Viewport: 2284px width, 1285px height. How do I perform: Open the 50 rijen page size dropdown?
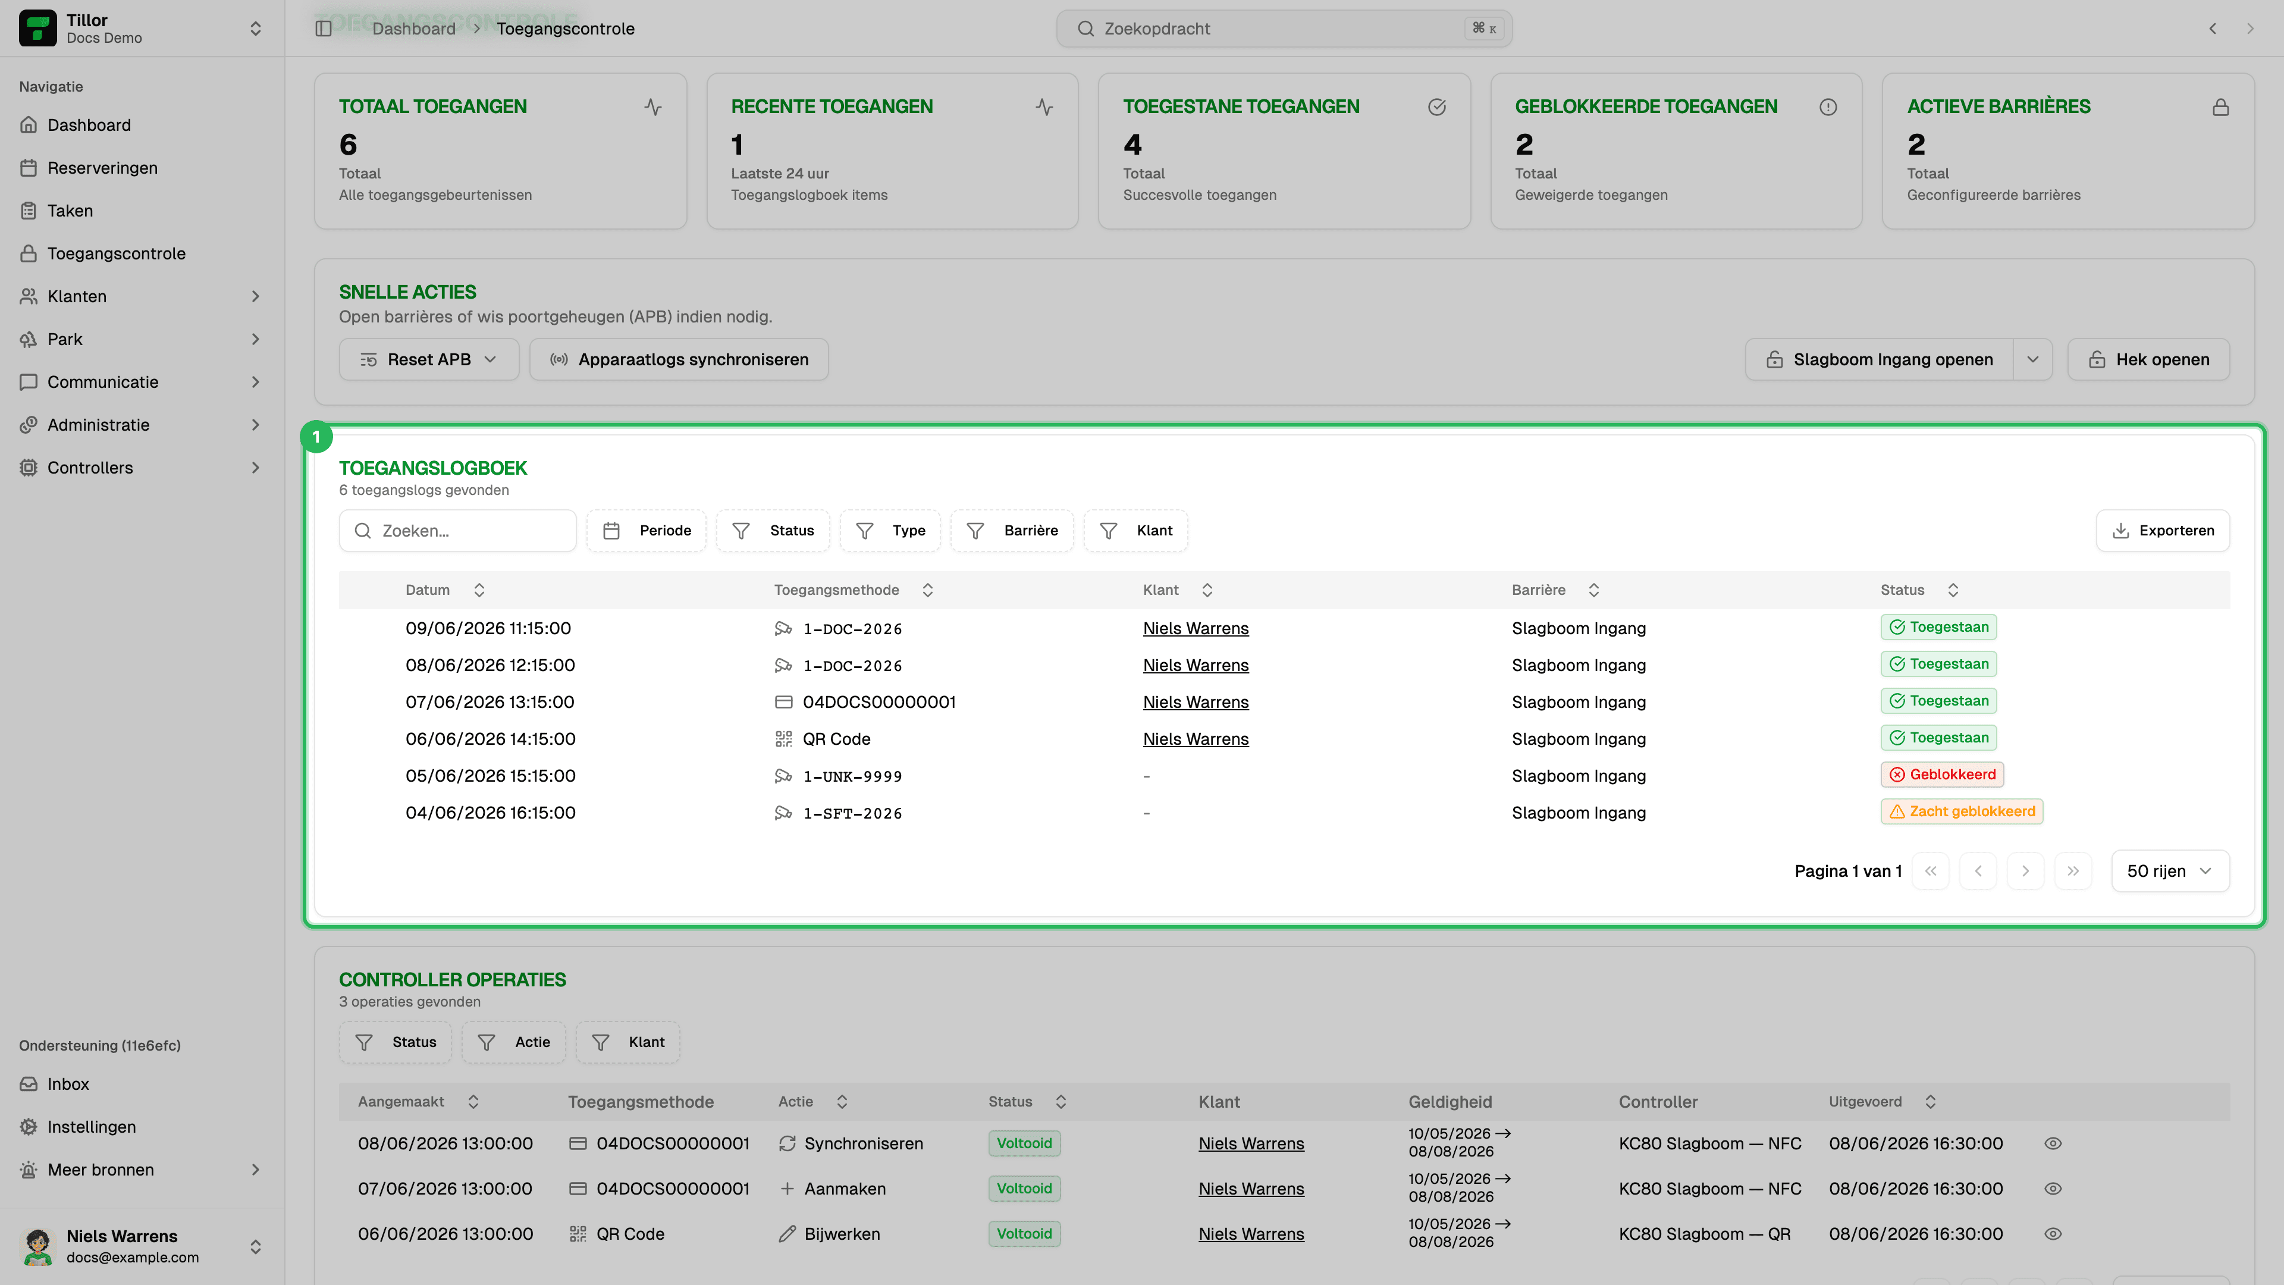point(2170,871)
